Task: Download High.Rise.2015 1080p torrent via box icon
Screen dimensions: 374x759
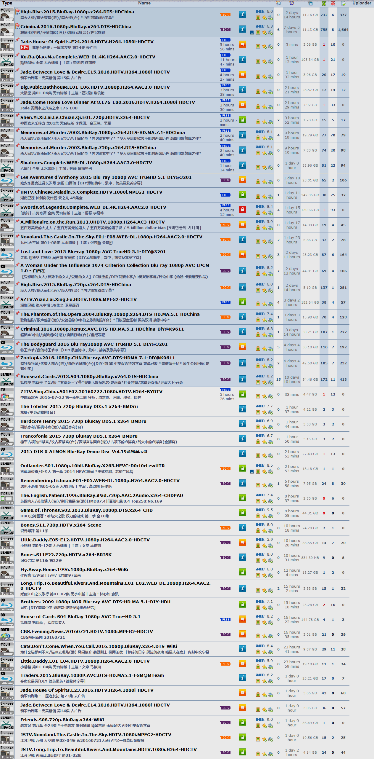Action: 258,18
